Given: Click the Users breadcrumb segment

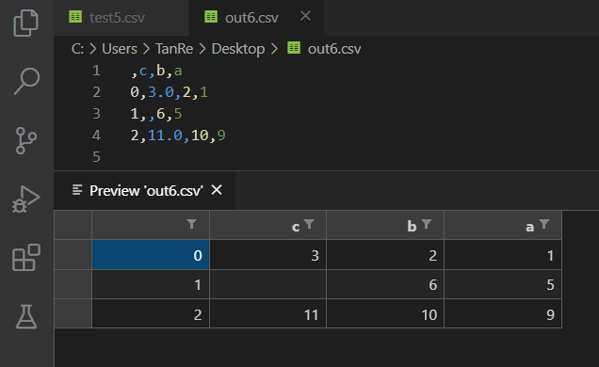Looking at the screenshot, I should point(120,49).
